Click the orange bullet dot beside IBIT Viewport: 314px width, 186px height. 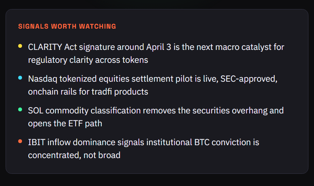[x=20, y=141]
